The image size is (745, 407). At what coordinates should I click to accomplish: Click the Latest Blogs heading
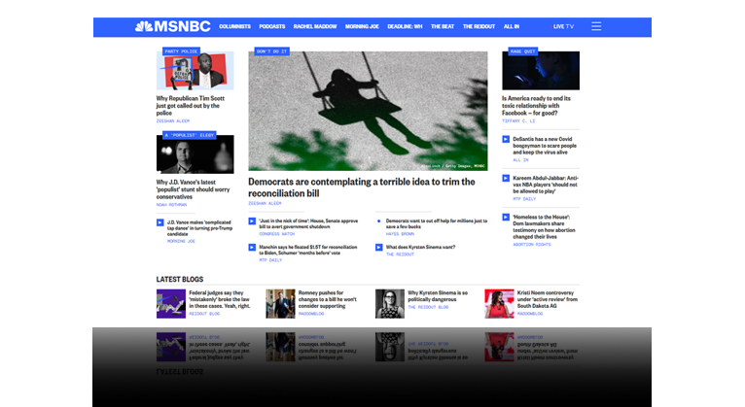click(180, 280)
